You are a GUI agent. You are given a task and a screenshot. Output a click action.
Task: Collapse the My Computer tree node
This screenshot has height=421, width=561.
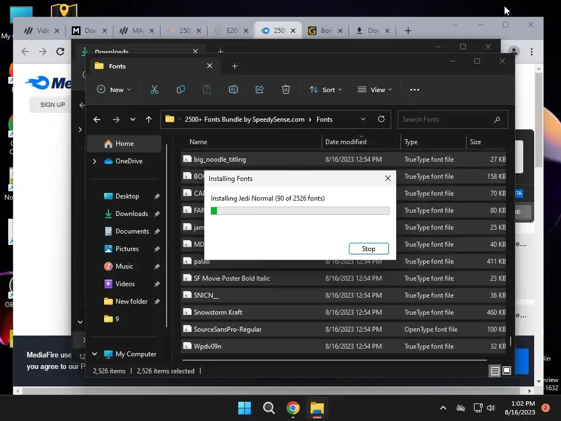pyautogui.click(x=94, y=354)
